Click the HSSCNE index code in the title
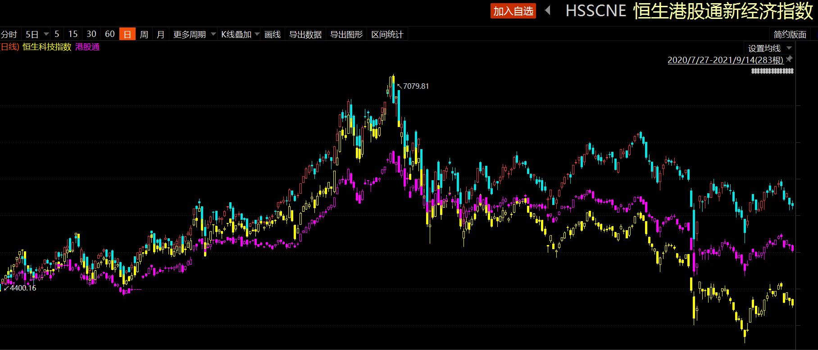This screenshot has width=818, height=350. pos(596,11)
